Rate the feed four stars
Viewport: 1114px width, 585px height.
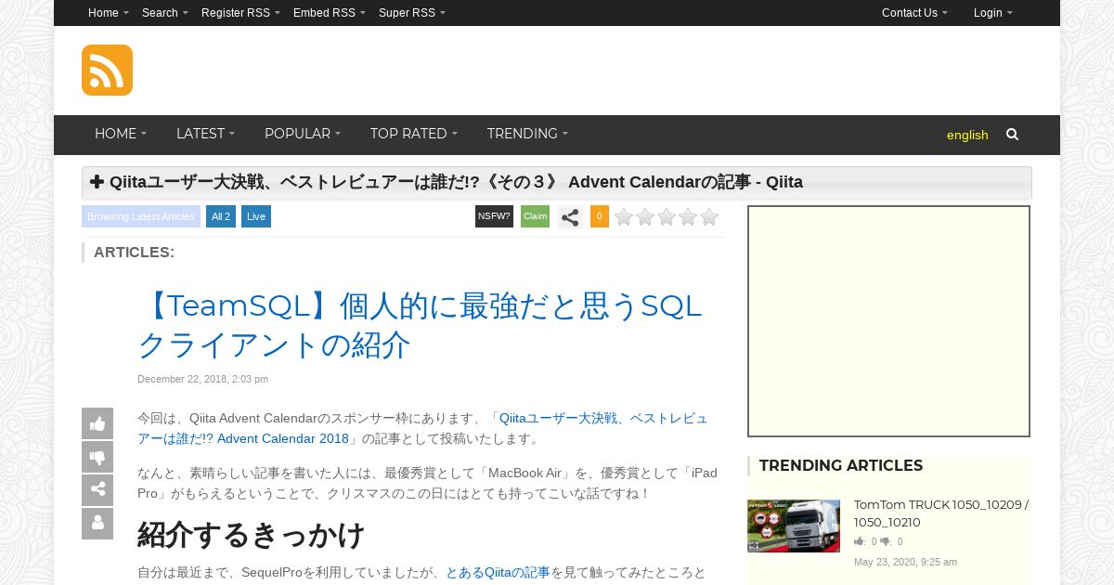[x=688, y=217]
